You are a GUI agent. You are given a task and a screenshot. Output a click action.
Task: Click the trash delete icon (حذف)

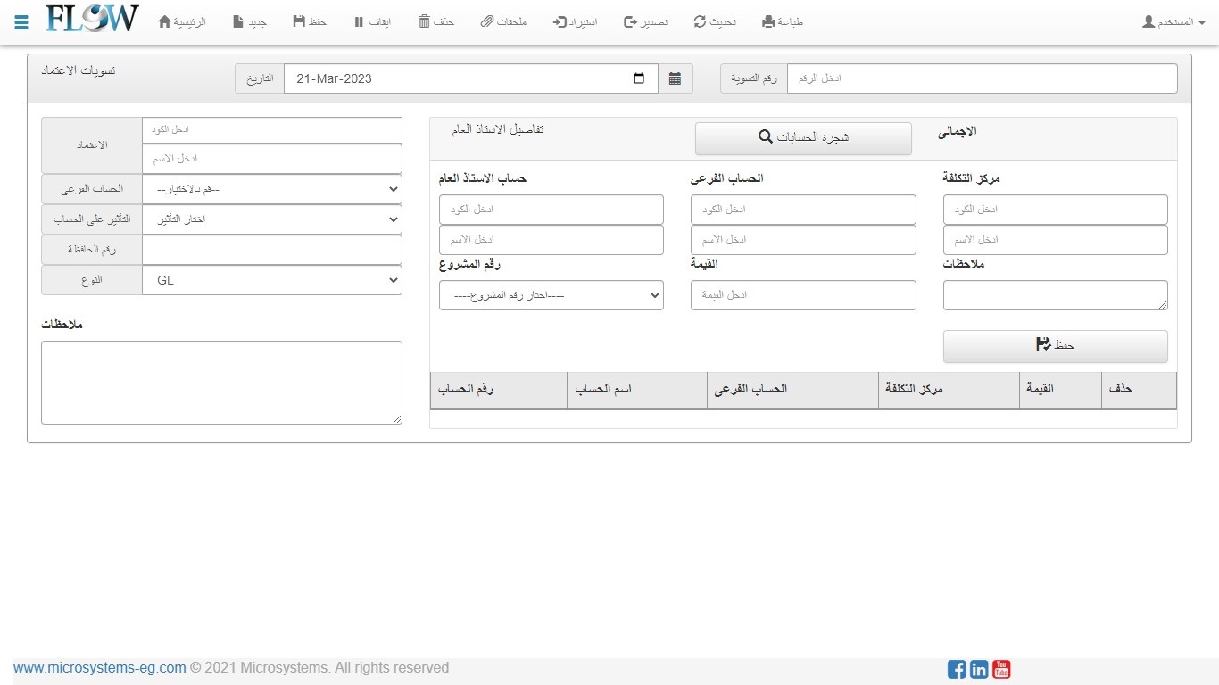click(x=425, y=21)
